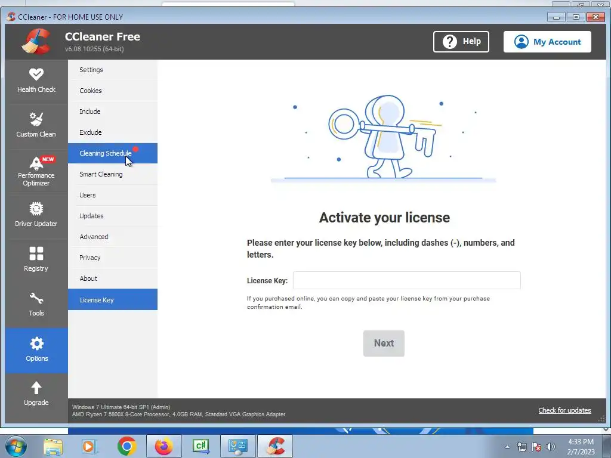This screenshot has height=458, width=611.
Task: Open Firefox from the taskbar
Action: (x=163, y=446)
